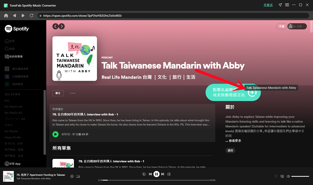The width and height of the screenshot is (313, 185).
Task: Go to the home page icon in toolbar
Action: 6,16
